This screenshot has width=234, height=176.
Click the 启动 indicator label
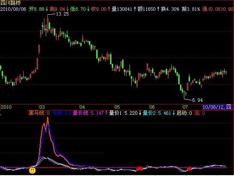pos(184,113)
